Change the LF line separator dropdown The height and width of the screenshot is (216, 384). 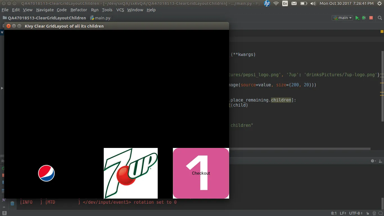(344, 213)
